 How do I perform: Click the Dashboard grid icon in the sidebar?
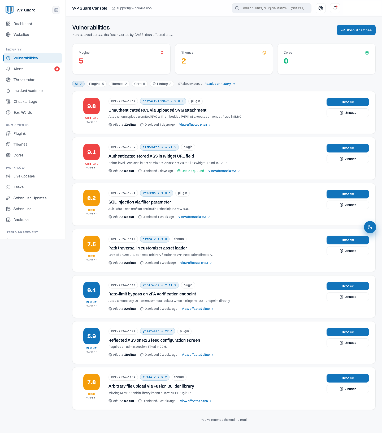pos(8,24)
